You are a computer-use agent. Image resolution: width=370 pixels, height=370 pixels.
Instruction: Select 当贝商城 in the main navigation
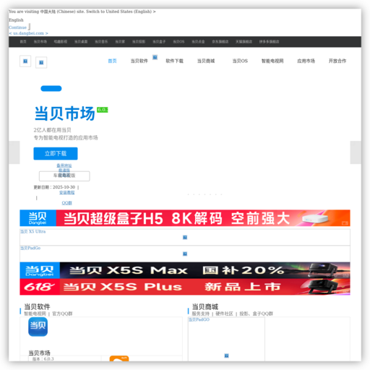coord(206,61)
